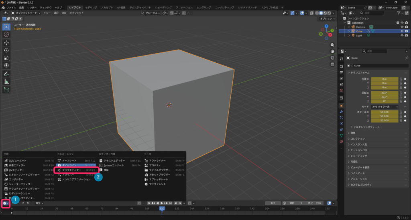Toggle viewport visibility of the Light object
411x220 pixels.
pos(402,35)
